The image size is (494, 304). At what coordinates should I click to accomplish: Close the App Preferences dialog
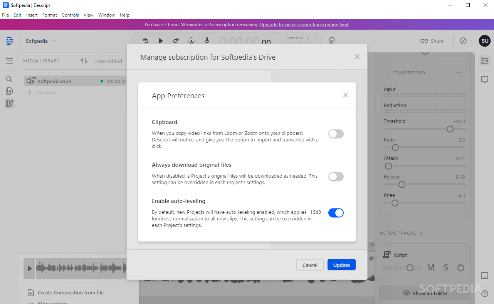[x=346, y=95]
